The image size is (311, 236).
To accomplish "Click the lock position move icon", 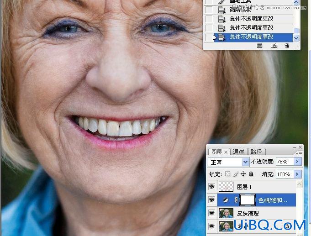I will [x=243, y=174].
